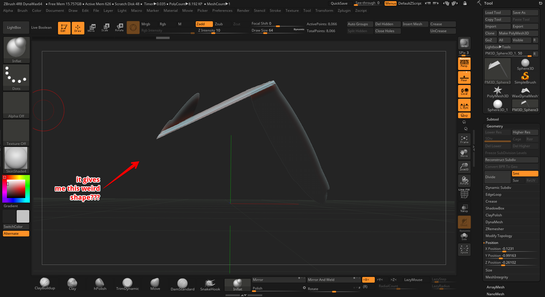Open the SkinShade4 material picker
The height and width of the screenshot is (297, 545).
(x=16, y=160)
